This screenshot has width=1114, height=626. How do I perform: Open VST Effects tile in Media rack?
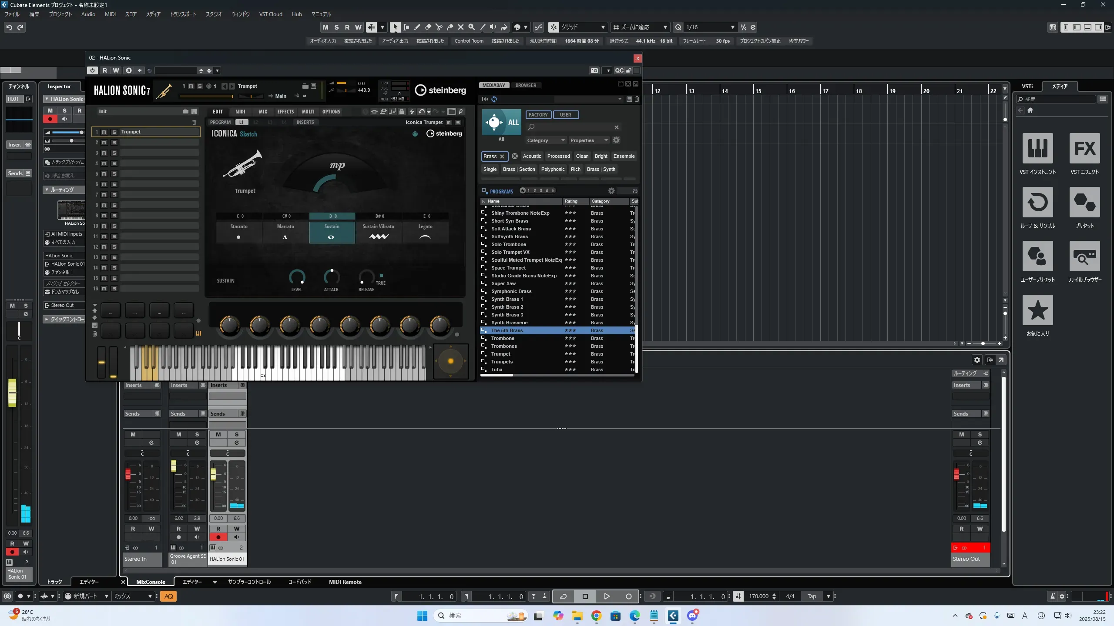click(1084, 149)
